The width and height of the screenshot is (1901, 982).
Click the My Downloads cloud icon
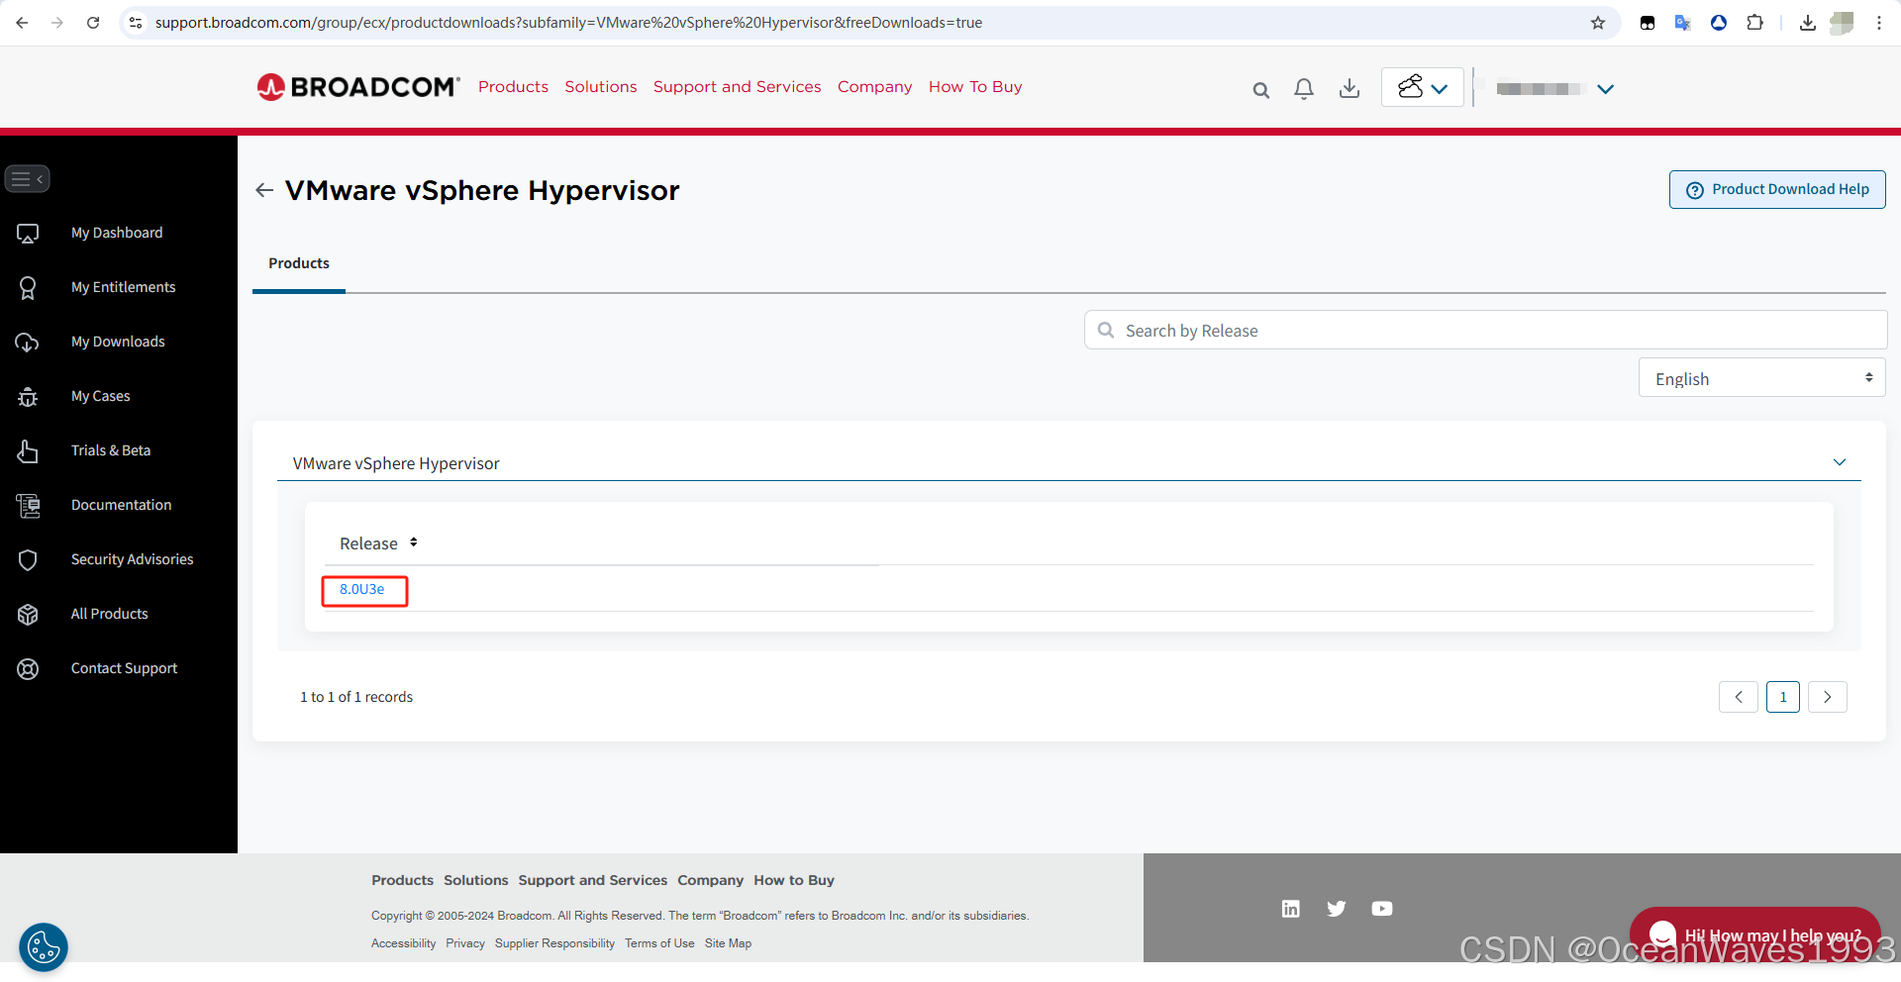coord(28,343)
